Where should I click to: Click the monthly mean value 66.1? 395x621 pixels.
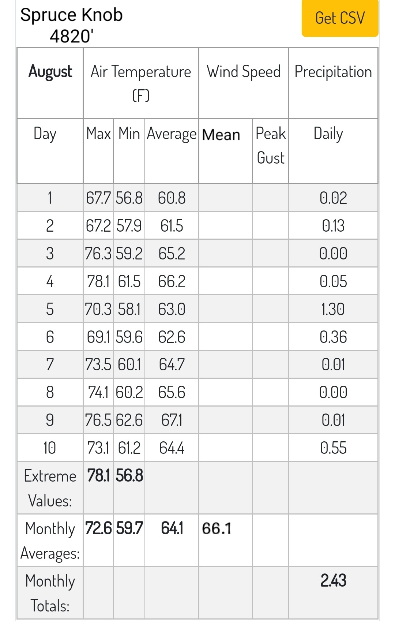(x=217, y=528)
